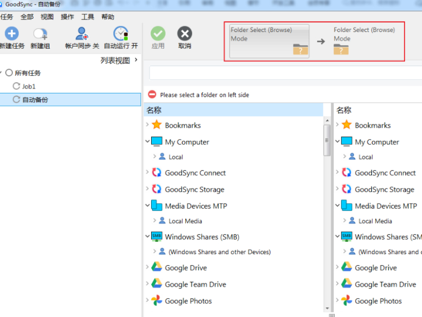Open the 帮助 menu
422x317 pixels.
pyautogui.click(x=108, y=17)
